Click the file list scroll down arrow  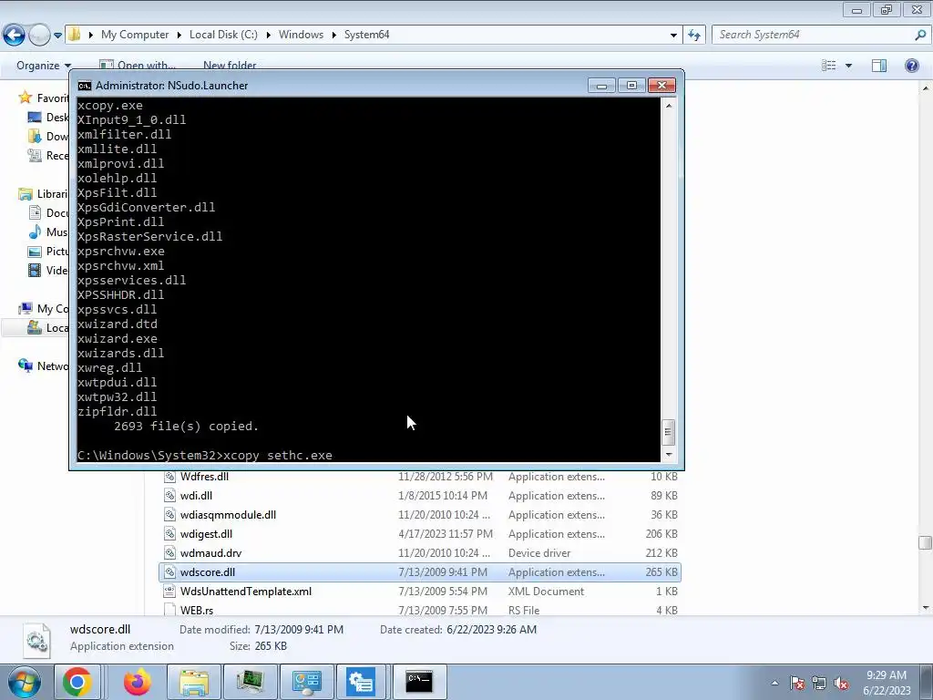926,608
